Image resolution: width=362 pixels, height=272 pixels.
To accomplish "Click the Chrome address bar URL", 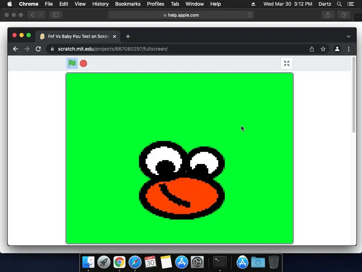I will click(x=113, y=49).
